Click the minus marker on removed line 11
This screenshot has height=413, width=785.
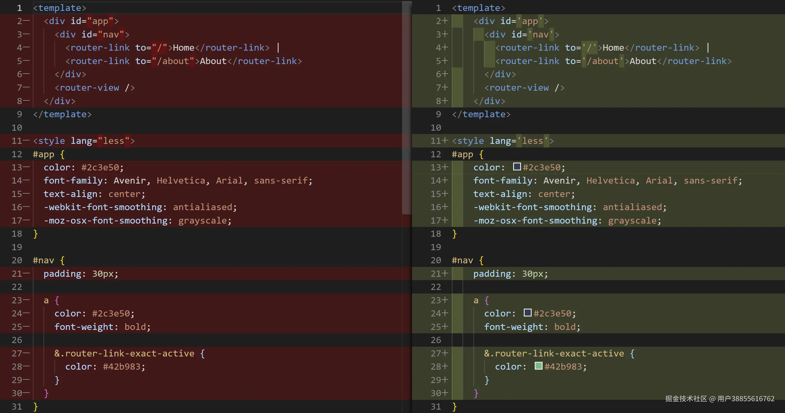coord(27,141)
